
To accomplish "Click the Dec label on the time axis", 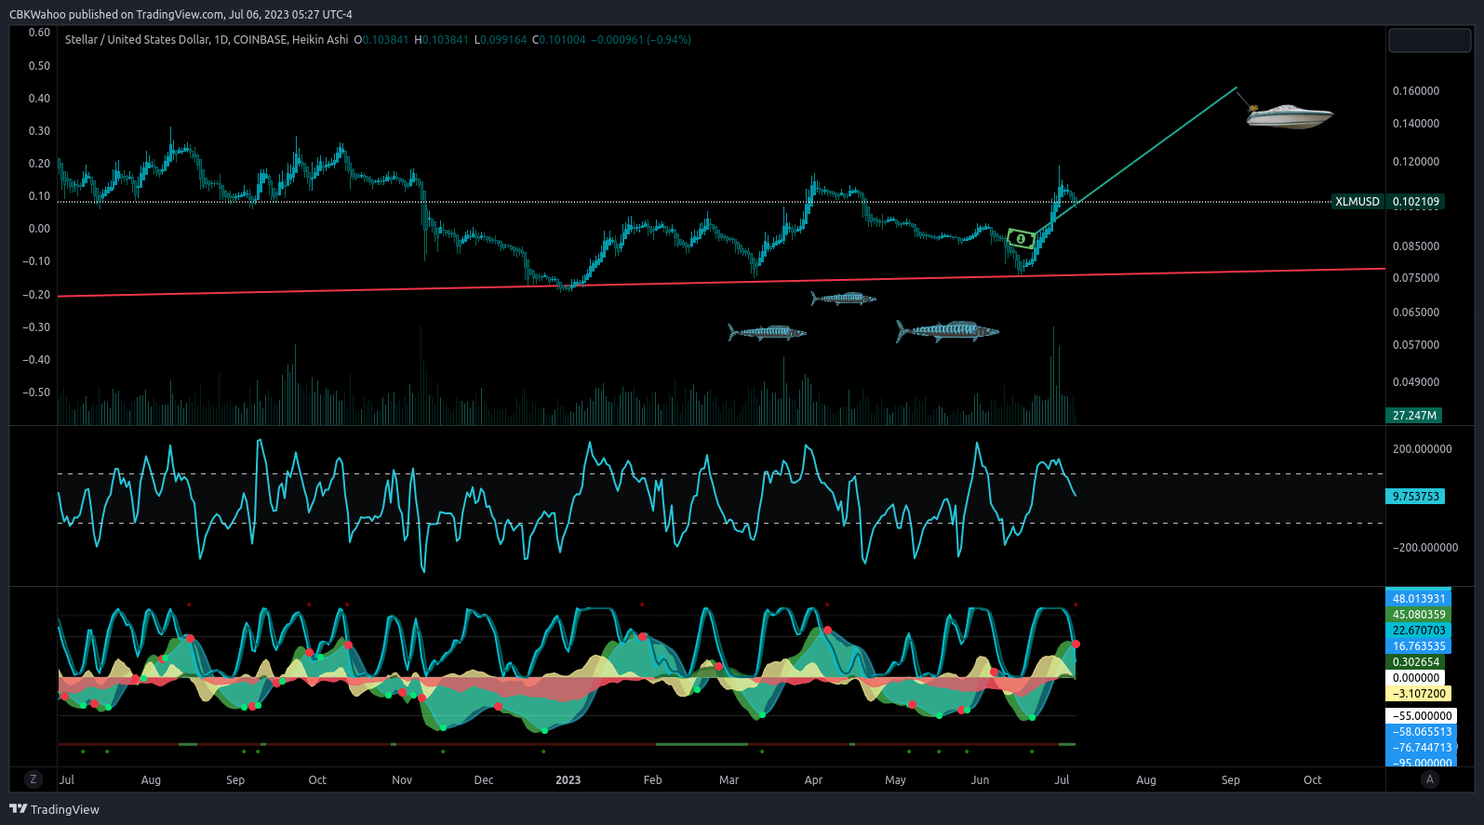I will pyautogui.click(x=484, y=780).
